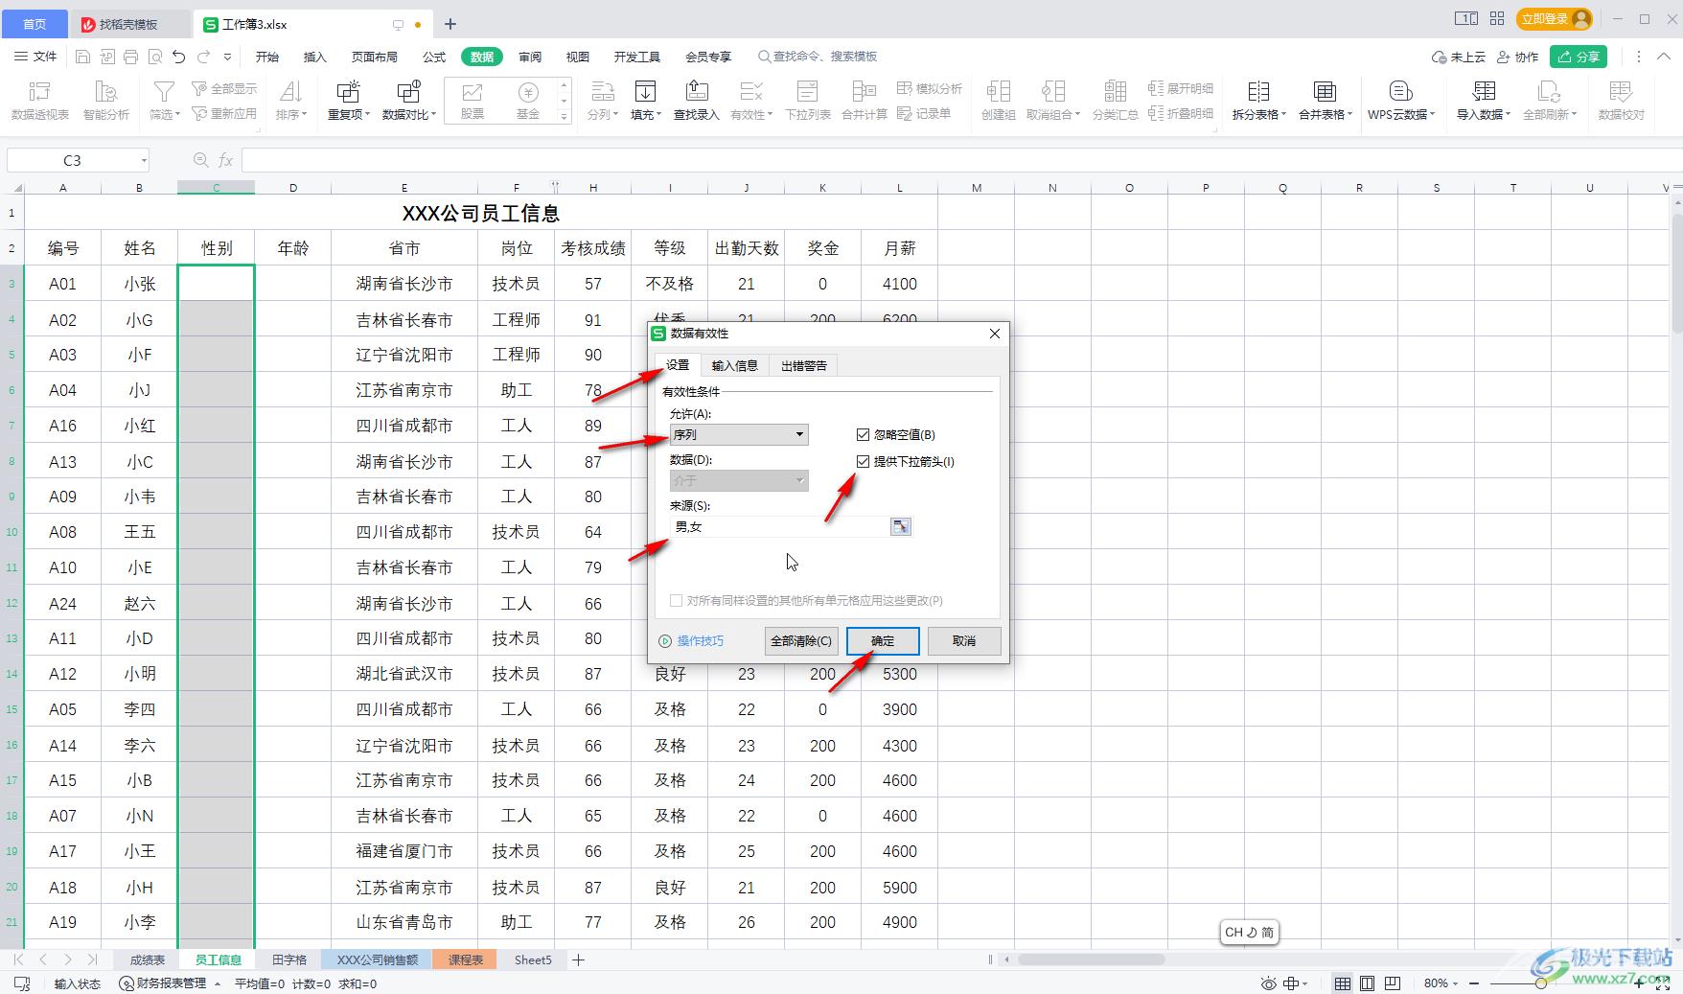Expand the Name Box dropdown for C3
The height and width of the screenshot is (994, 1683).
click(x=144, y=160)
